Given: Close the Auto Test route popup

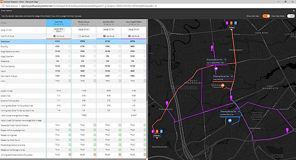Looking at the screenshot, I should 232,76.
